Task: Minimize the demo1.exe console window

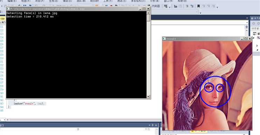Action: (x=141, y=9)
